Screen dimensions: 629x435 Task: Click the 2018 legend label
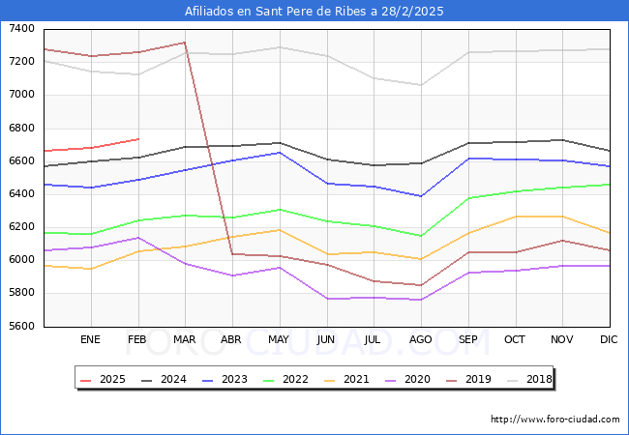click(539, 379)
